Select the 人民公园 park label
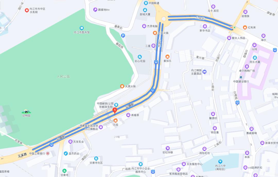Viewport: 278px width, 177px height. (x=63, y=77)
